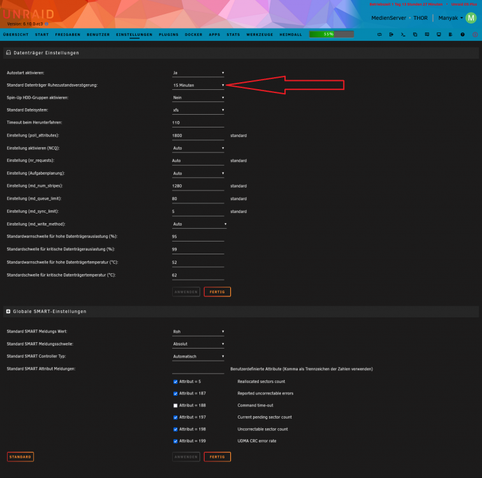Open the Werkzeuge tab
Image resolution: width=482 pixels, height=478 pixels.
(x=259, y=34)
